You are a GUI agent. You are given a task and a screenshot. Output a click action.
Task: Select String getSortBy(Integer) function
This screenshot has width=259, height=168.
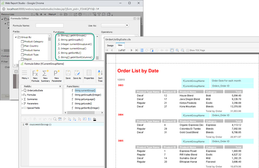click(x=87, y=108)
